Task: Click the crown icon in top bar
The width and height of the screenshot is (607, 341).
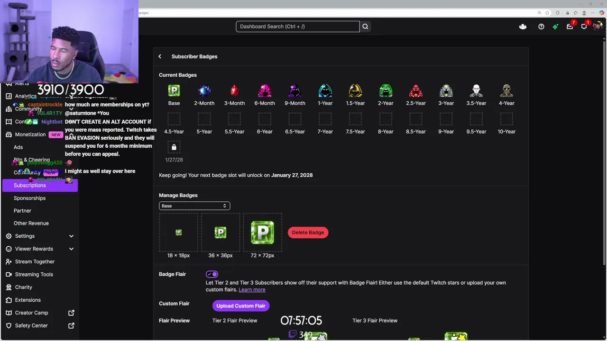Action: point(523,27)
